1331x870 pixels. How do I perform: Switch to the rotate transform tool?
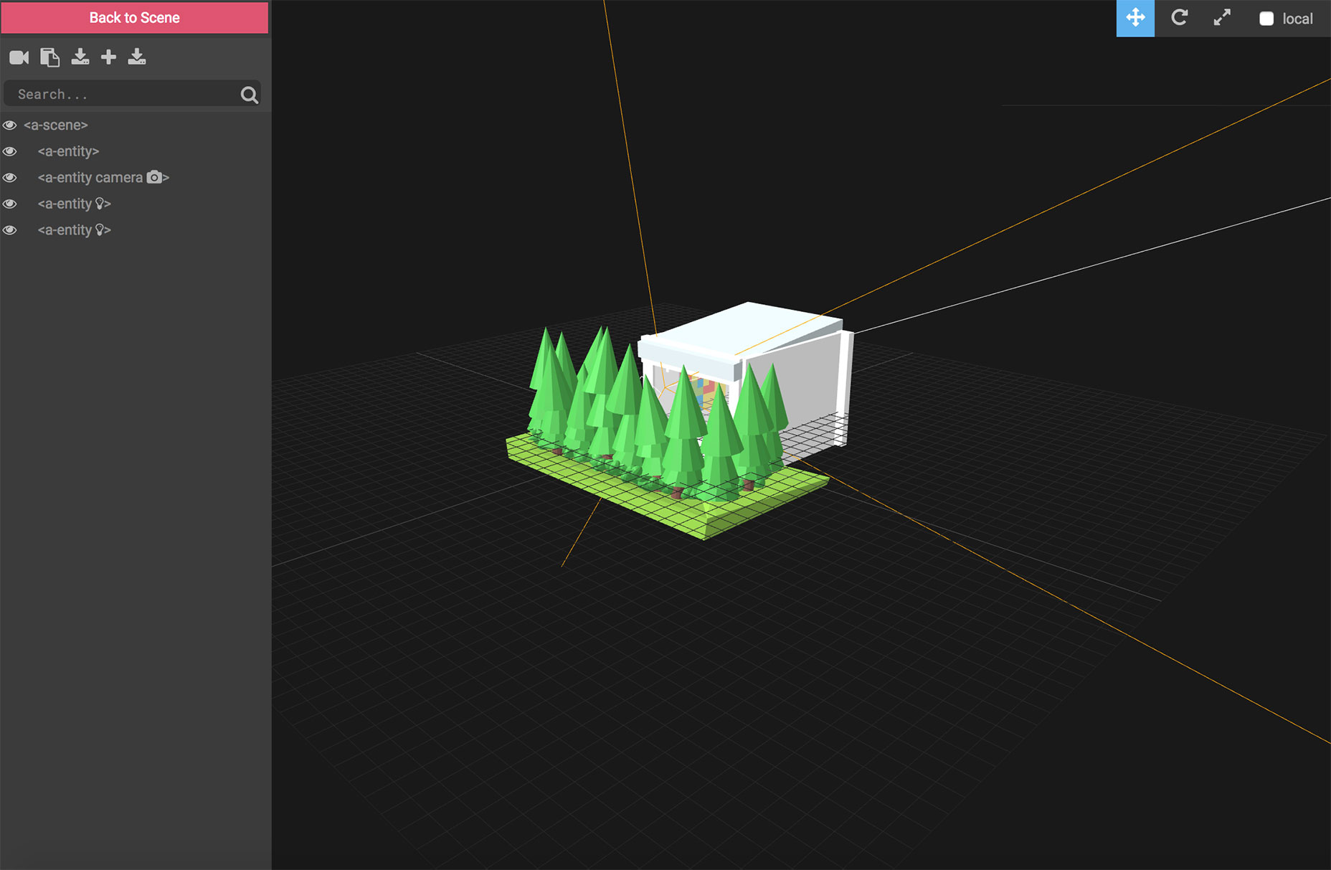point(1179,18)
